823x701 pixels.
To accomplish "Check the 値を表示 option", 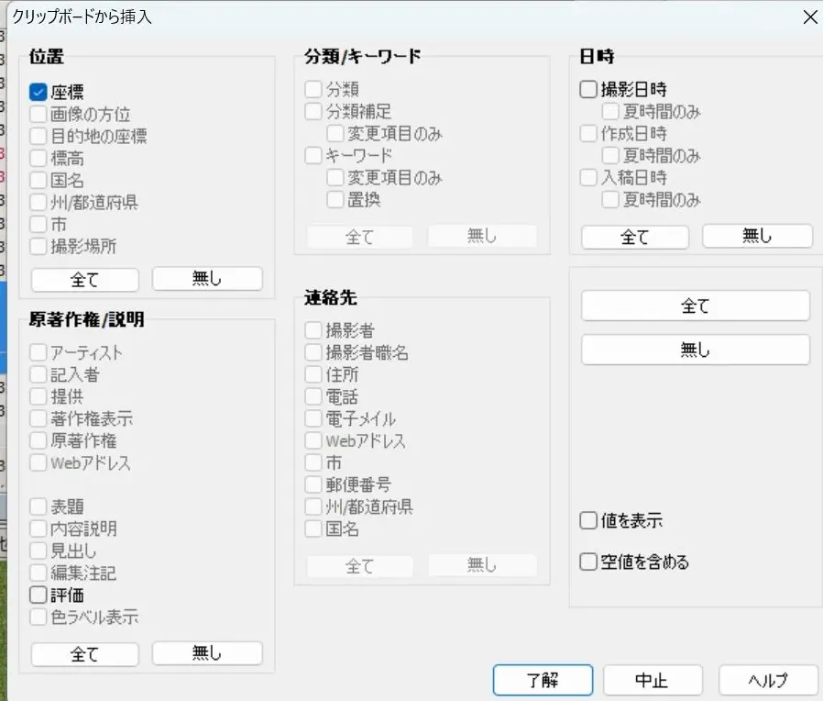I will pos(588,521).
